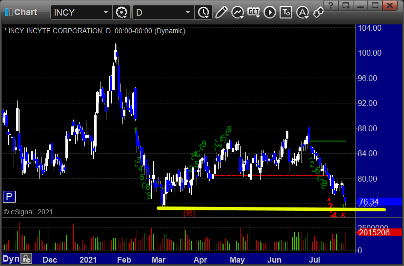This screenshot has height=266, width=404.
Task: Click the symbol link arrows icon
Action: [318, 12]
